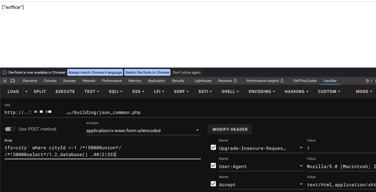Focus the Upgrade-Insecure-Requests value field
This screenshot has height=192, width=376.
point(341,148)
